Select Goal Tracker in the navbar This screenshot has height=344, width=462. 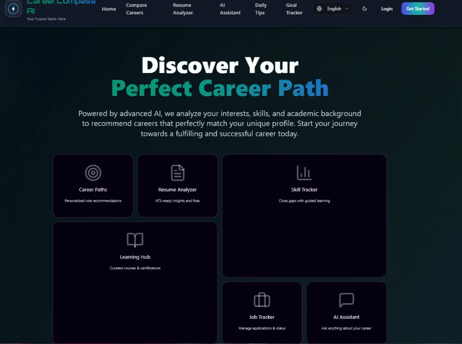(294, 9)
